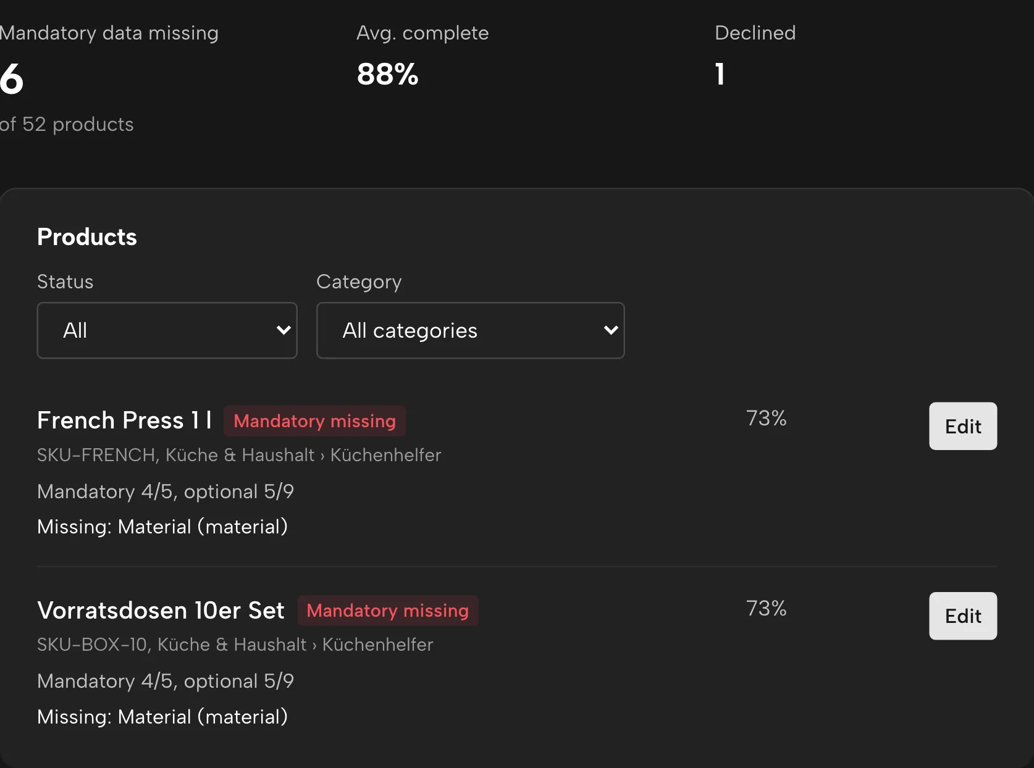The image size is (1034, 768).
Task: Click Missing Material line under French Press
Action: click(162, 527)
